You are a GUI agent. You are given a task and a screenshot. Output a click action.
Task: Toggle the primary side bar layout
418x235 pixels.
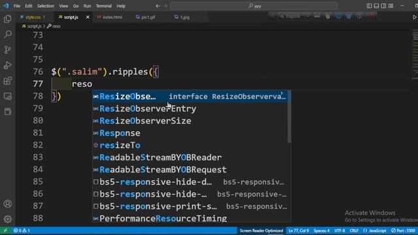pyautogui.click(x=369, y=6)
